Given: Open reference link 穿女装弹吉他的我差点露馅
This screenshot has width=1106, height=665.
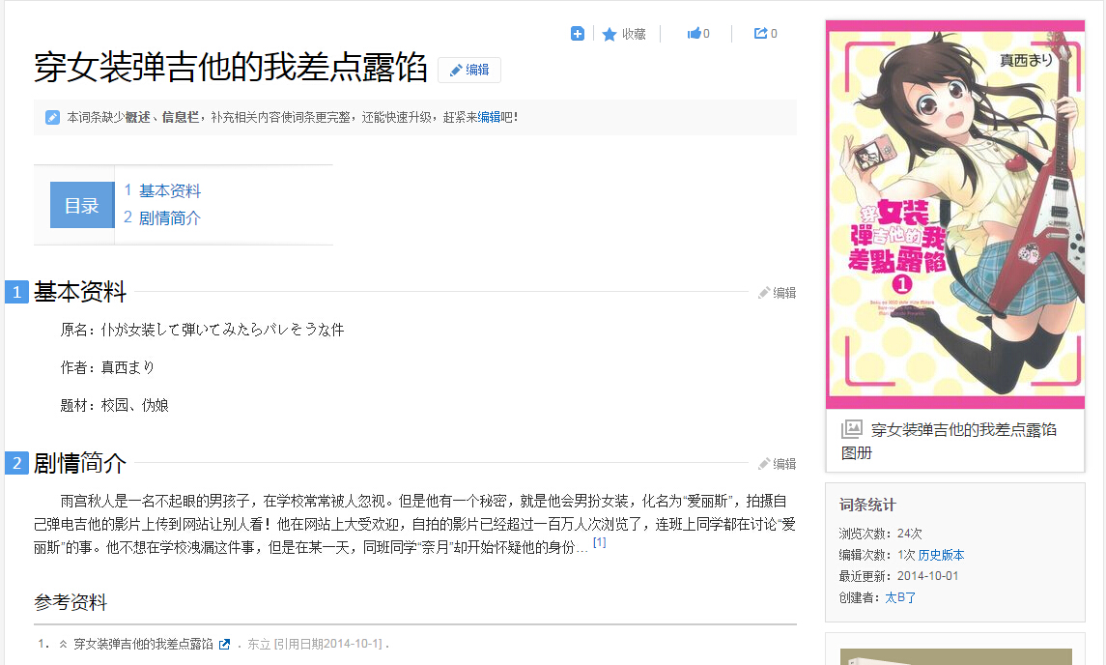Looking at the screenshot, I should tap(143, 644).
